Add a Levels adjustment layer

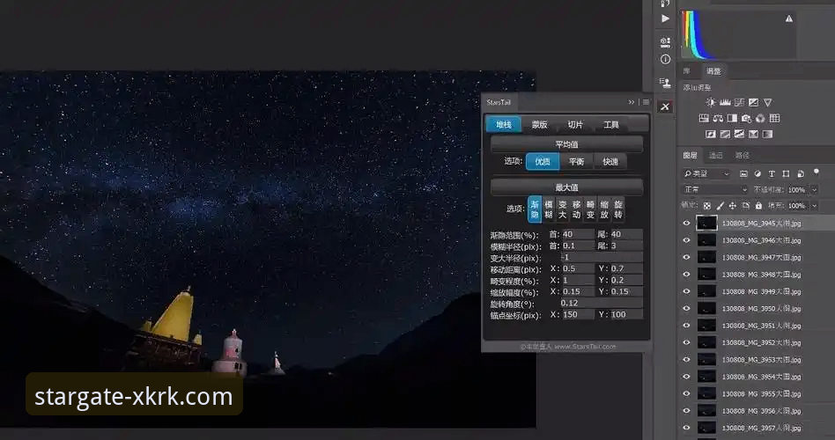coord(725,102)
